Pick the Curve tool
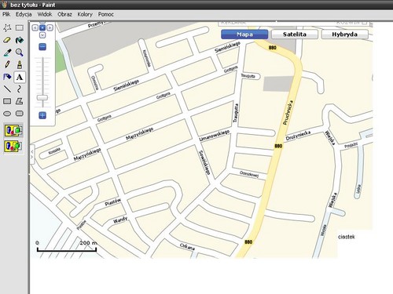 click(20, 89)
